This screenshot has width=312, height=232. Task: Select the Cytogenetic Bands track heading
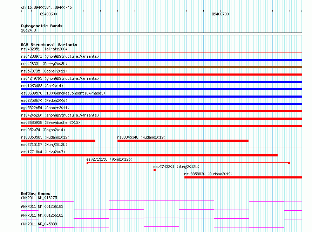pos(42,26)
